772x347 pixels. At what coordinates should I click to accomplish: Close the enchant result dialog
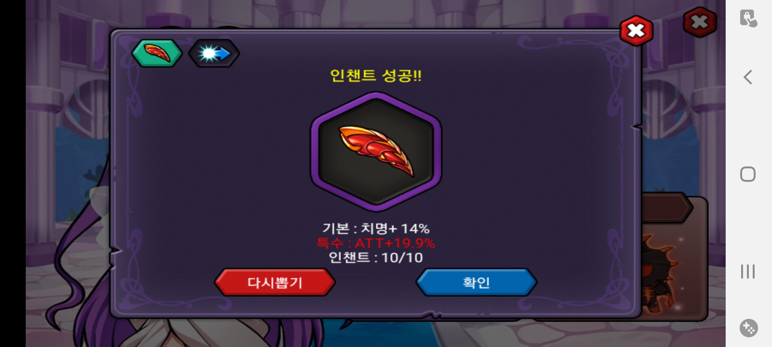point(636,31)
